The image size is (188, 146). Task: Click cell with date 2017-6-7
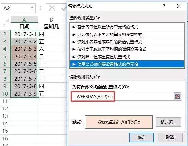click(24, 79)
